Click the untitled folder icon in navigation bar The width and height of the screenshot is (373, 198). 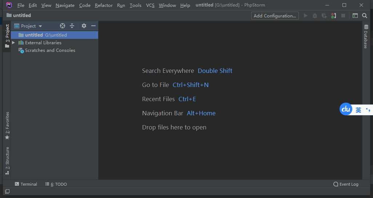point(9,15)
